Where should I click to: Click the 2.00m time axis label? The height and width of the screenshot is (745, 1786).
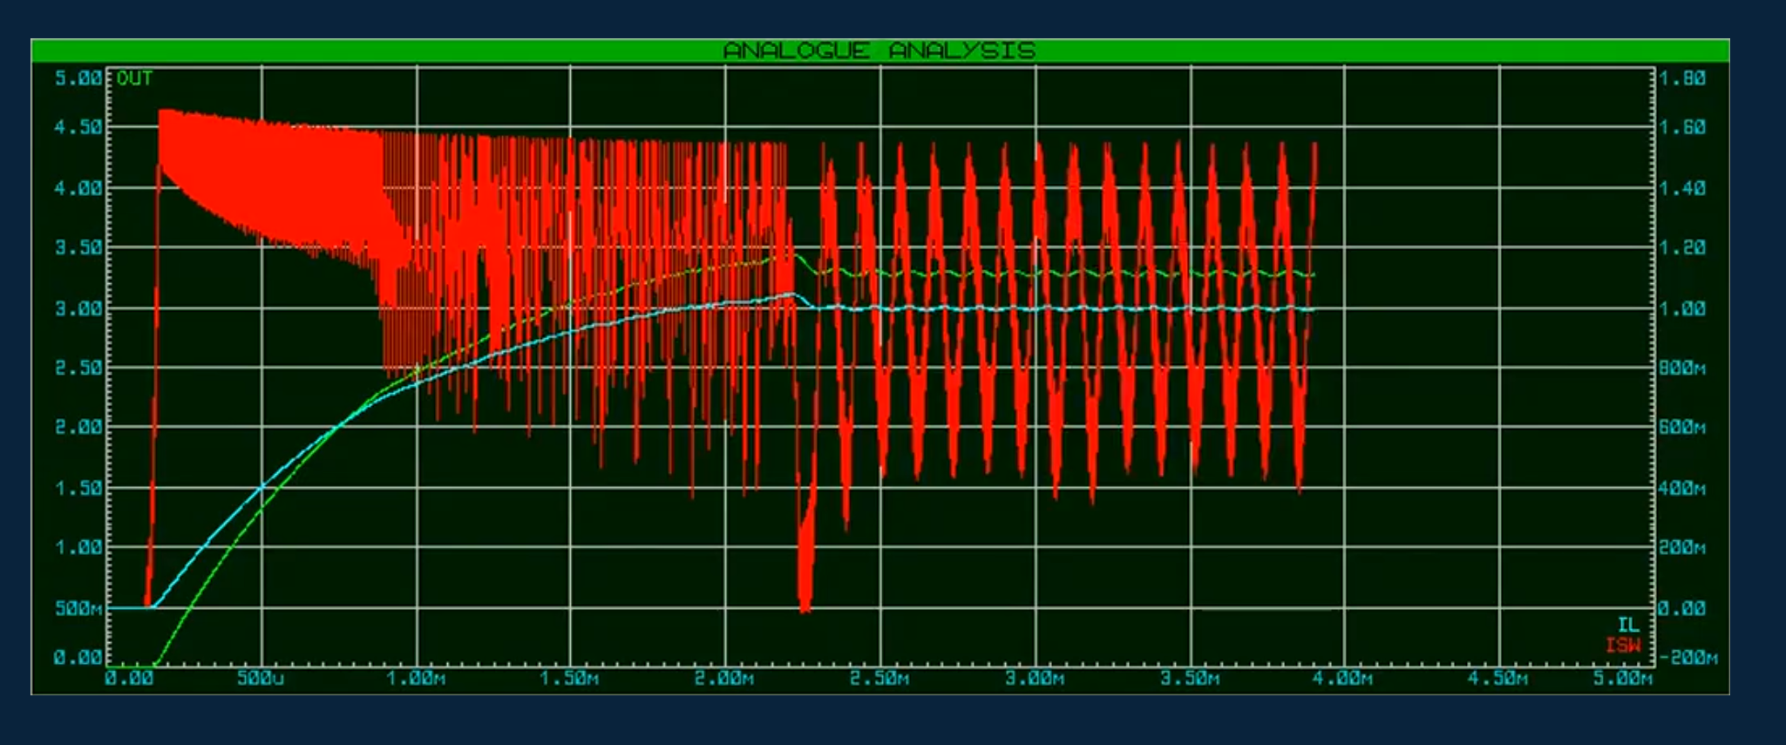[x=724, y=678]
